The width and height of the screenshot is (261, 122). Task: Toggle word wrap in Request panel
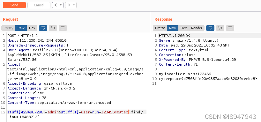click(43, 28)
